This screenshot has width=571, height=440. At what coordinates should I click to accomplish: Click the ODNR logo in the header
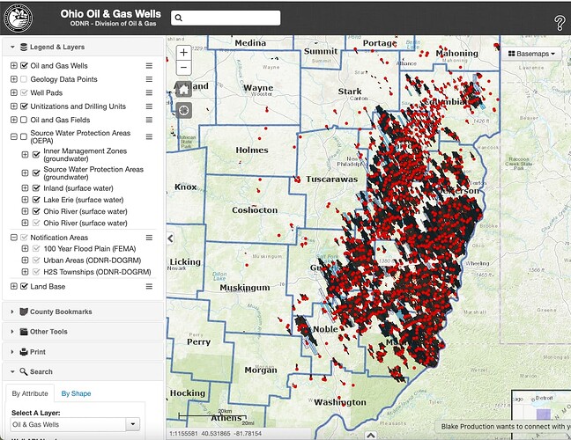pos(18,18)
